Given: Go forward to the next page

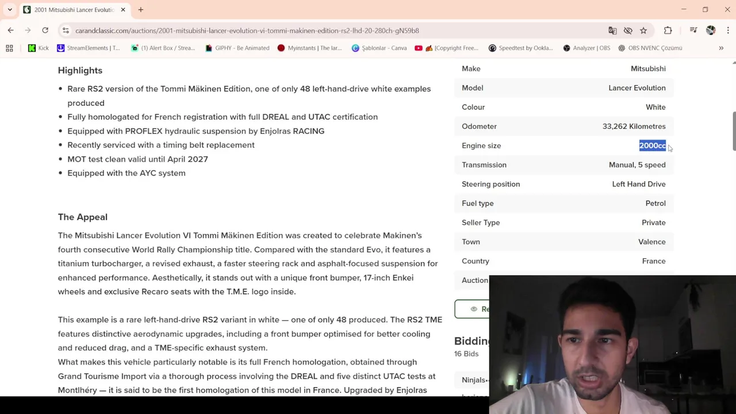Looking at the screenshot, I should (x=28, y=30).
